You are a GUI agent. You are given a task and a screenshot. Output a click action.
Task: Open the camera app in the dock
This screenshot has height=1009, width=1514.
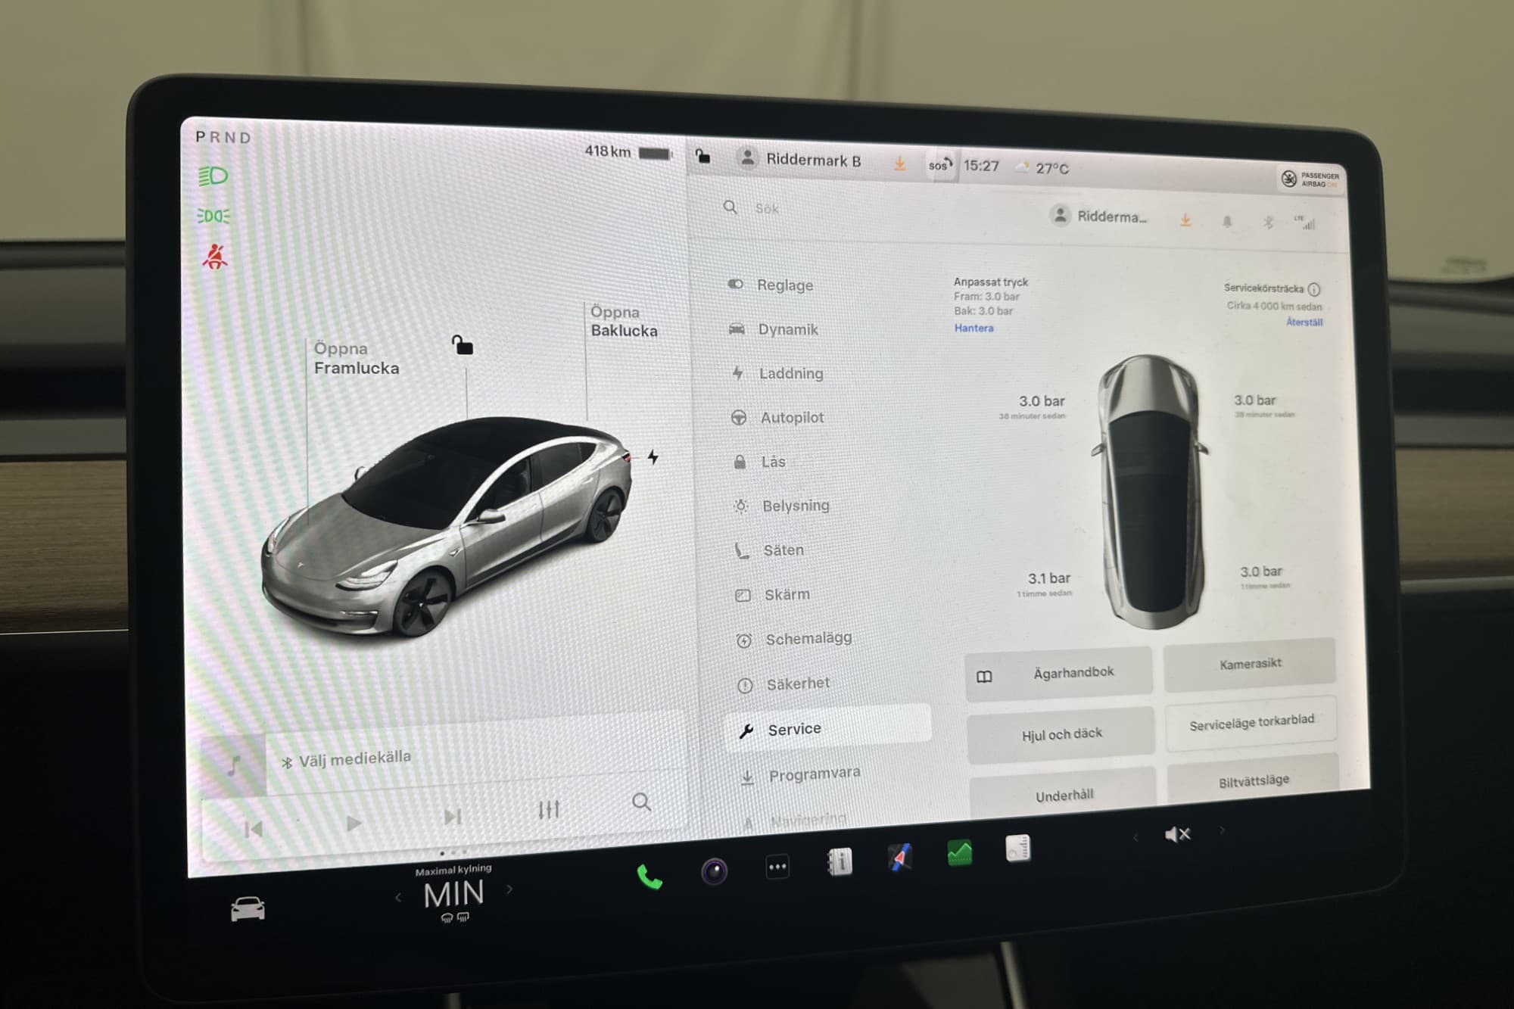714,871
